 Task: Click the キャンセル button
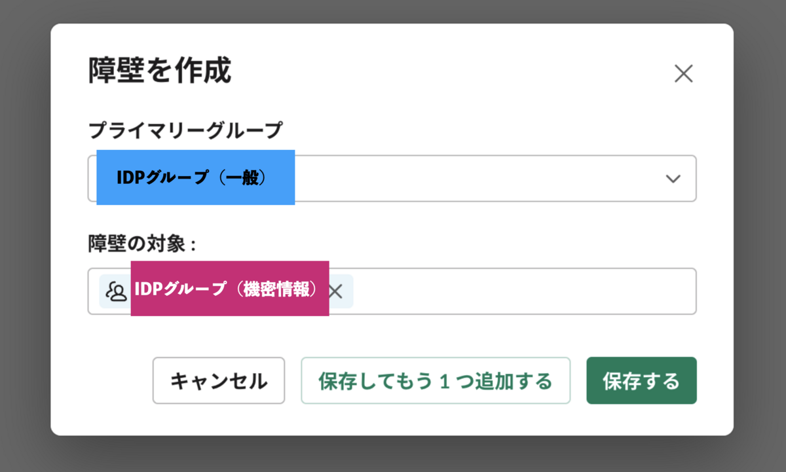point(219,380)
